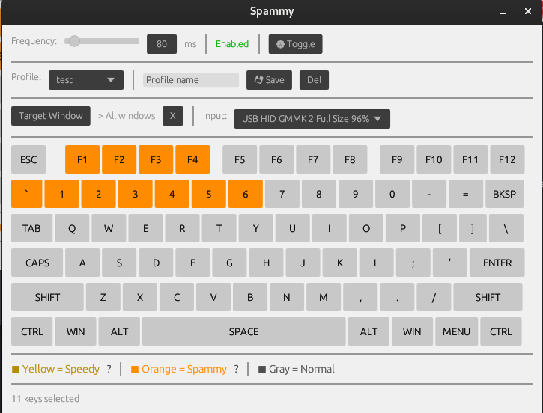
Task: Click question mark next to Orange = Spammy
Action: 236,369
